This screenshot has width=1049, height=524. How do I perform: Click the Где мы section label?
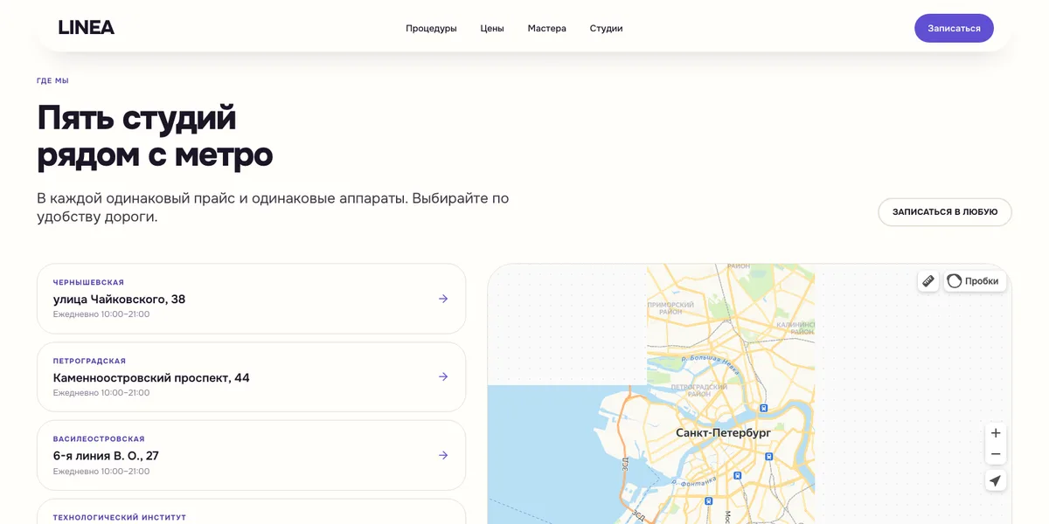[52, 81]
